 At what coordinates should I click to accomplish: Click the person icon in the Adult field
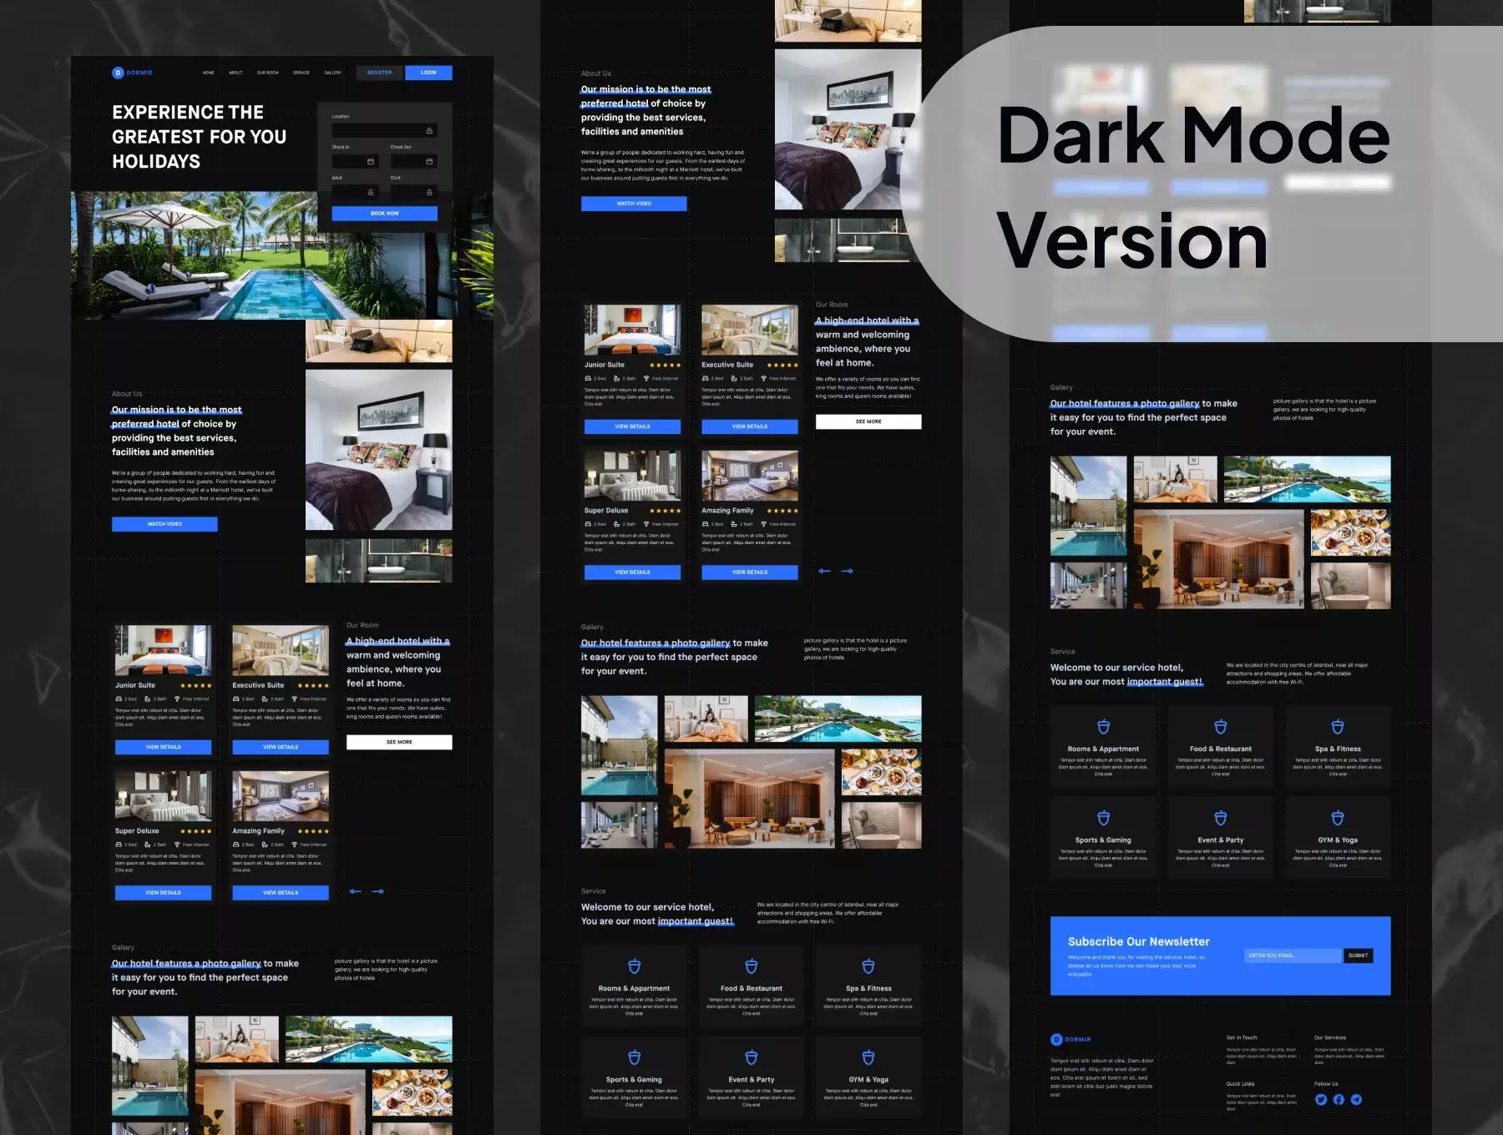click(371, 192)
